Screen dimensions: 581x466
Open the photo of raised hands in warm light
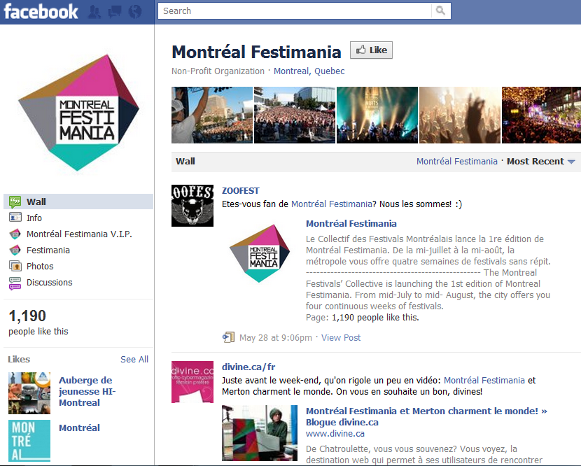(460, 115)
